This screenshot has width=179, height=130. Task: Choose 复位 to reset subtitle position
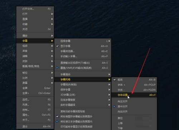click(x=134, y=118)
